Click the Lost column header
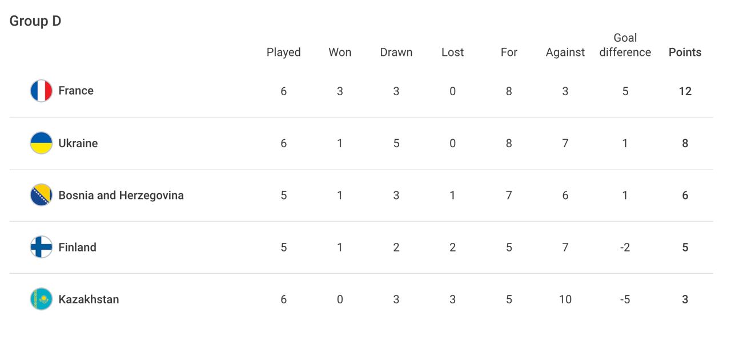 (452, 52)
